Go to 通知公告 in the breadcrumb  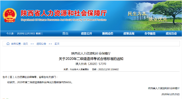coord(41,44)
